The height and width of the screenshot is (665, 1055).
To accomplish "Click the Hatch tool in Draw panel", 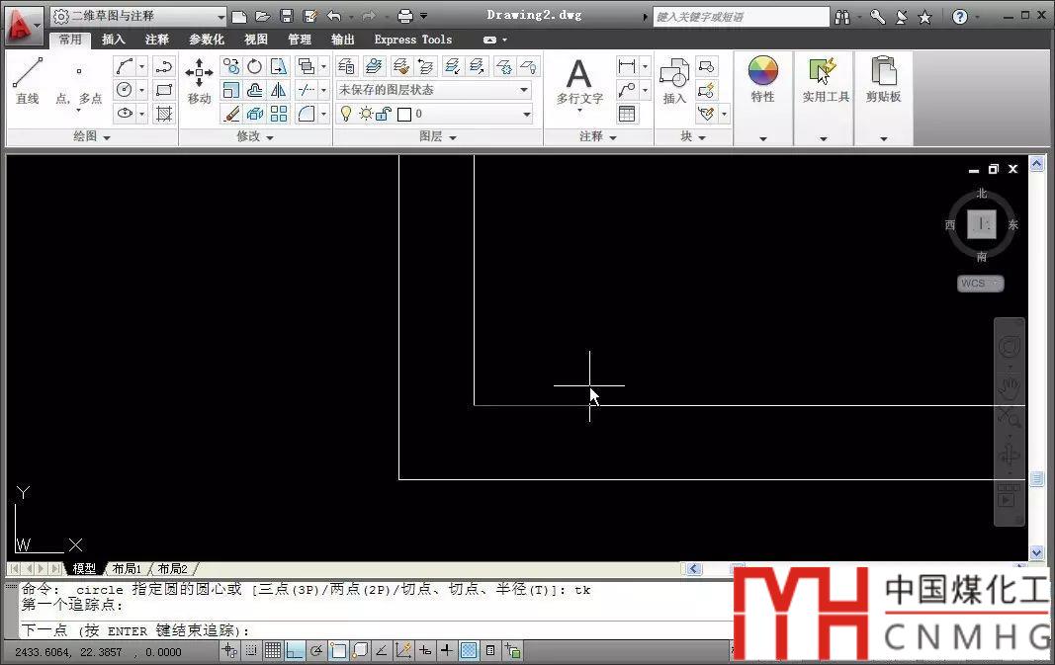I will (x=164, y=114).
